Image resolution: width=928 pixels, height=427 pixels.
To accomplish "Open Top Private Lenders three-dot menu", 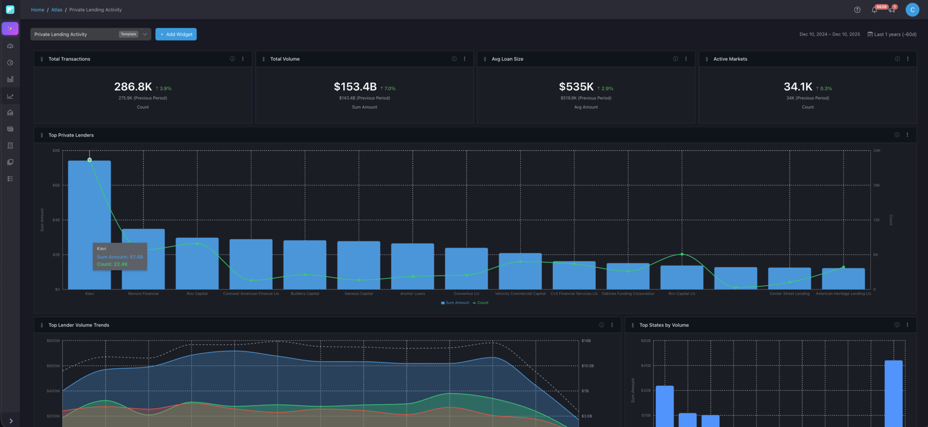I will click(x=907, y=135).
